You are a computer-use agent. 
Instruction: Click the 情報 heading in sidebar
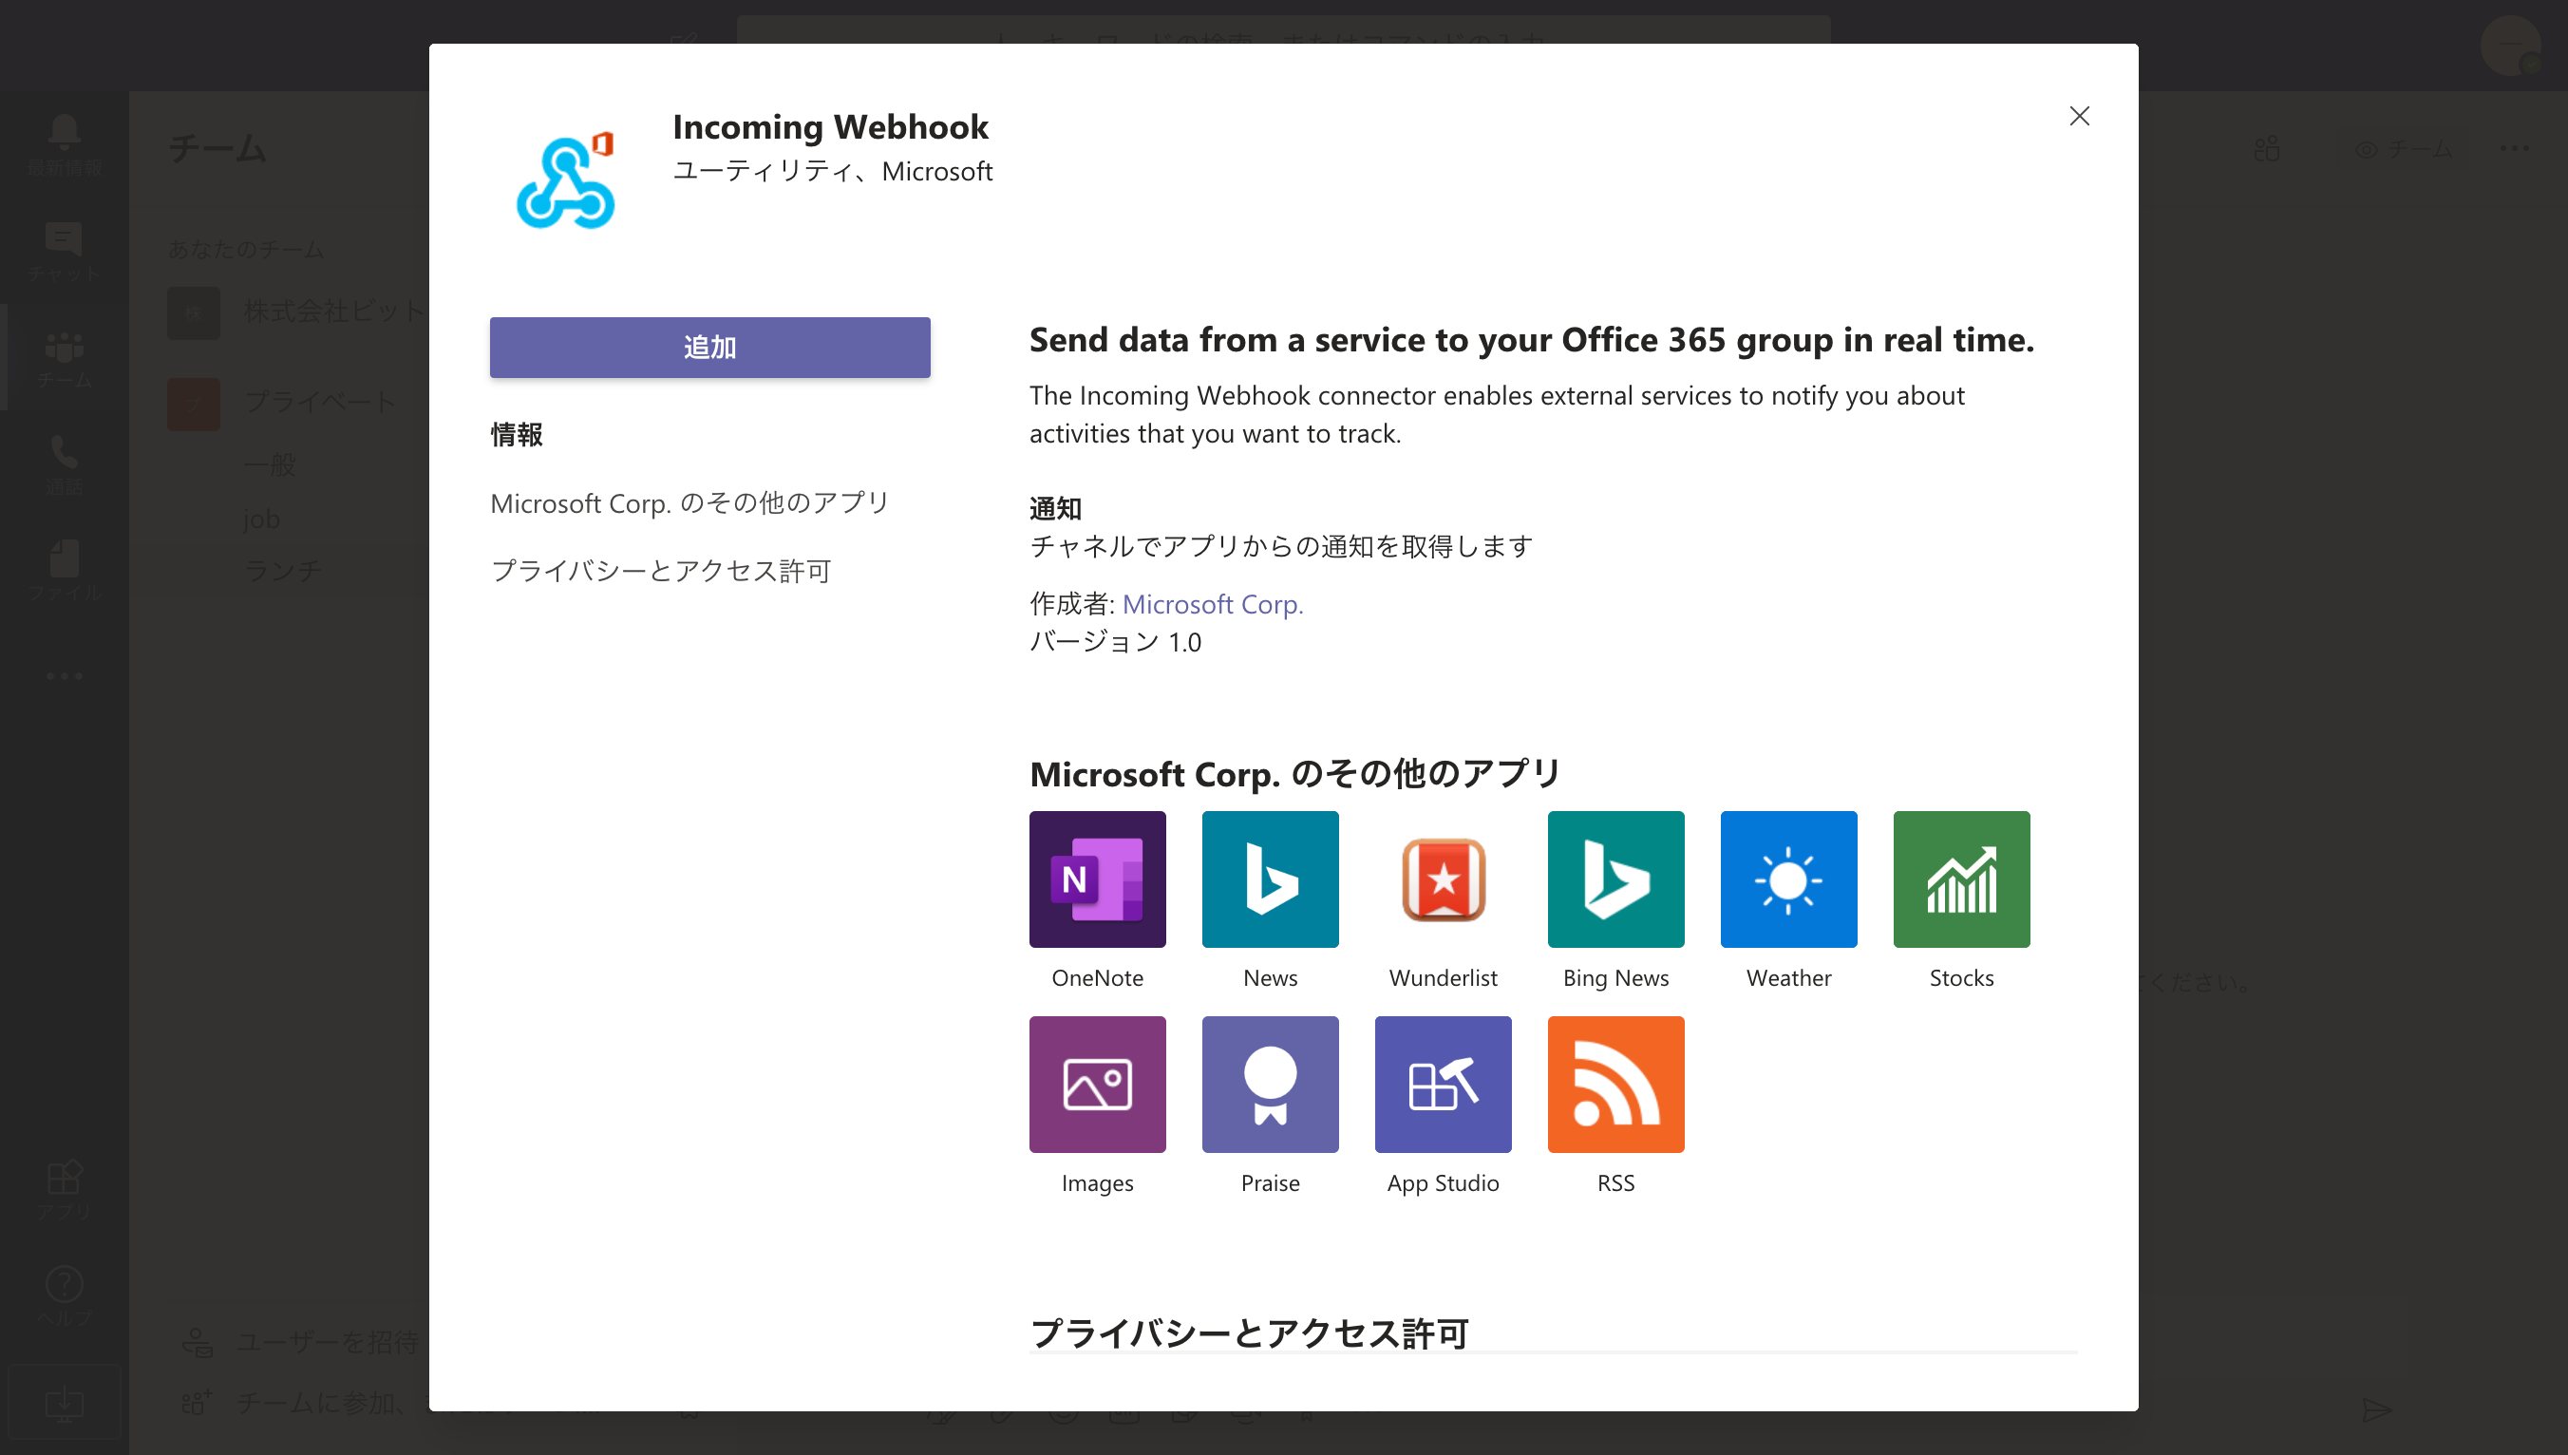[516, 435]
